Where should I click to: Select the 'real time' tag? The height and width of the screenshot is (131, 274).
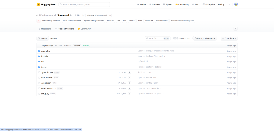click(110, 21)
